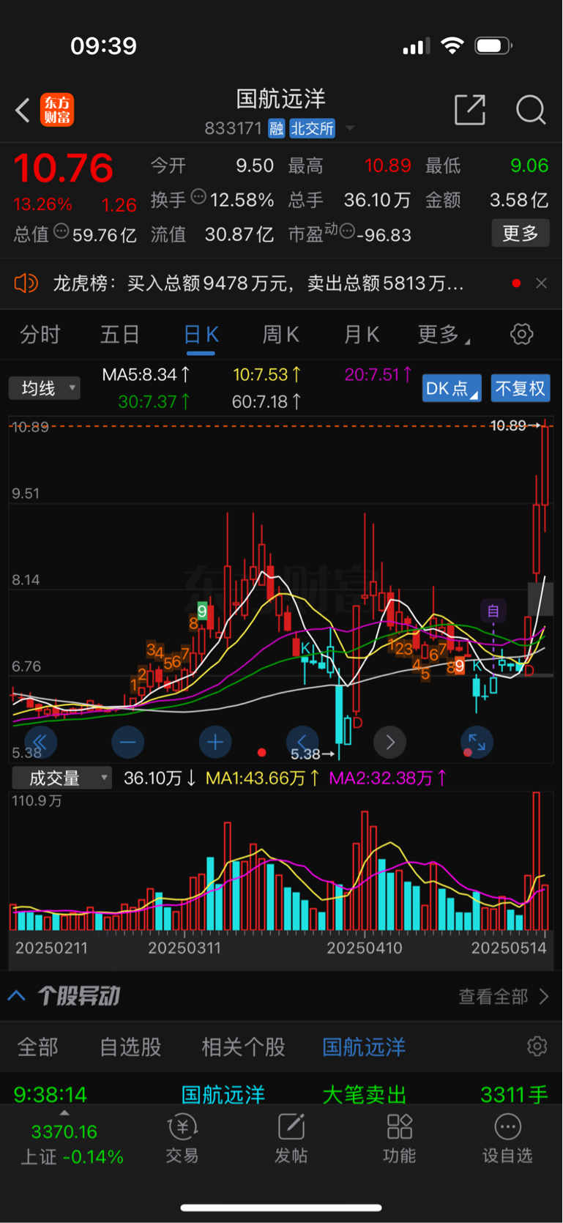563x1223 pixels.
Task: Switch to the 分时 chart tab
Action: pos(40,335)
